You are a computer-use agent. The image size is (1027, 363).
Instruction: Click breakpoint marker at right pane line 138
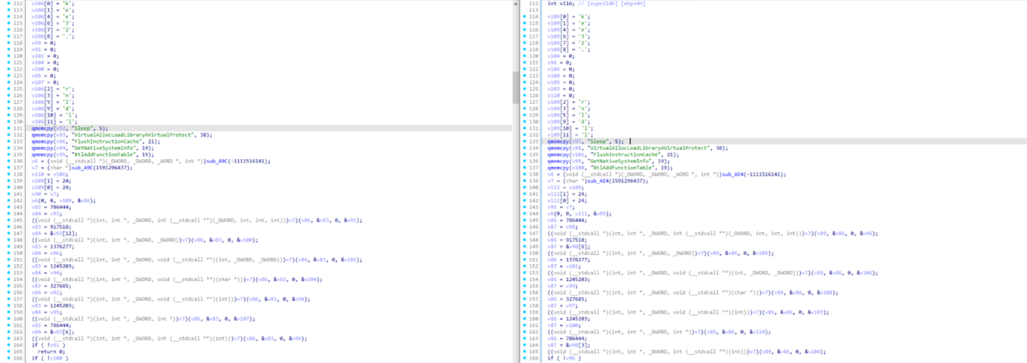[x=525, y=175]
